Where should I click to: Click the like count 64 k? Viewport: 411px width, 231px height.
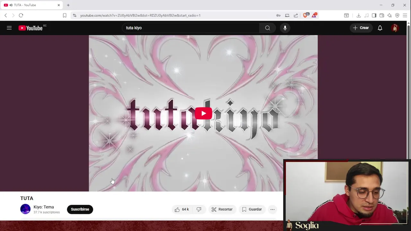pyautogui.click(x=185, y=209)
